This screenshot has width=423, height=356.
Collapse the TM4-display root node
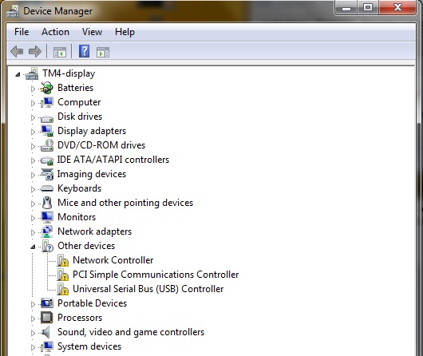(x=18, y=74)
